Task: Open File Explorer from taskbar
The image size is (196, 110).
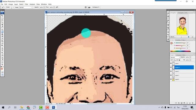Action: coord(22,107)
